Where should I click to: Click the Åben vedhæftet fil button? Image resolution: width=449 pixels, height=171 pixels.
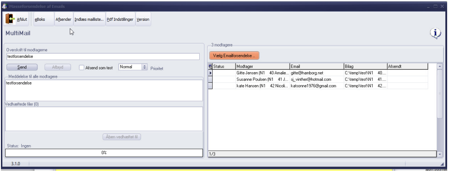click(122, 137)
